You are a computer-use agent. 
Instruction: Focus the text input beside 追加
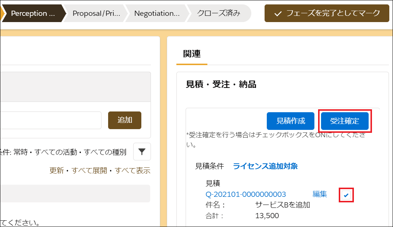click(x=50, y=120)
